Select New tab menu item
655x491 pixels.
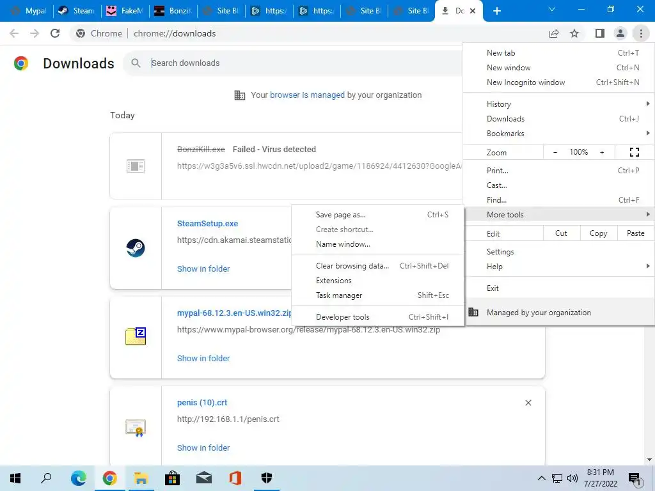(558, 53)
